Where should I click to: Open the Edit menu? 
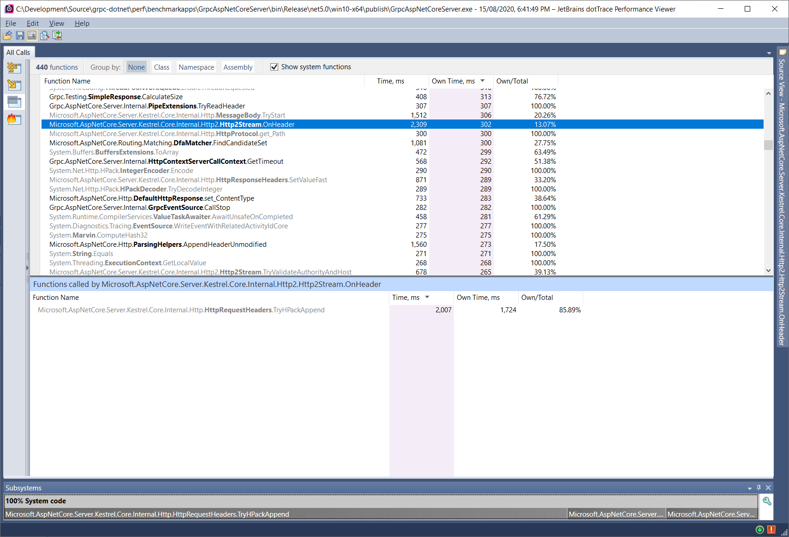click(33, 24)
